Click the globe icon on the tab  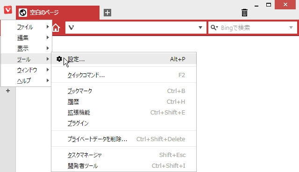(23, 13)
